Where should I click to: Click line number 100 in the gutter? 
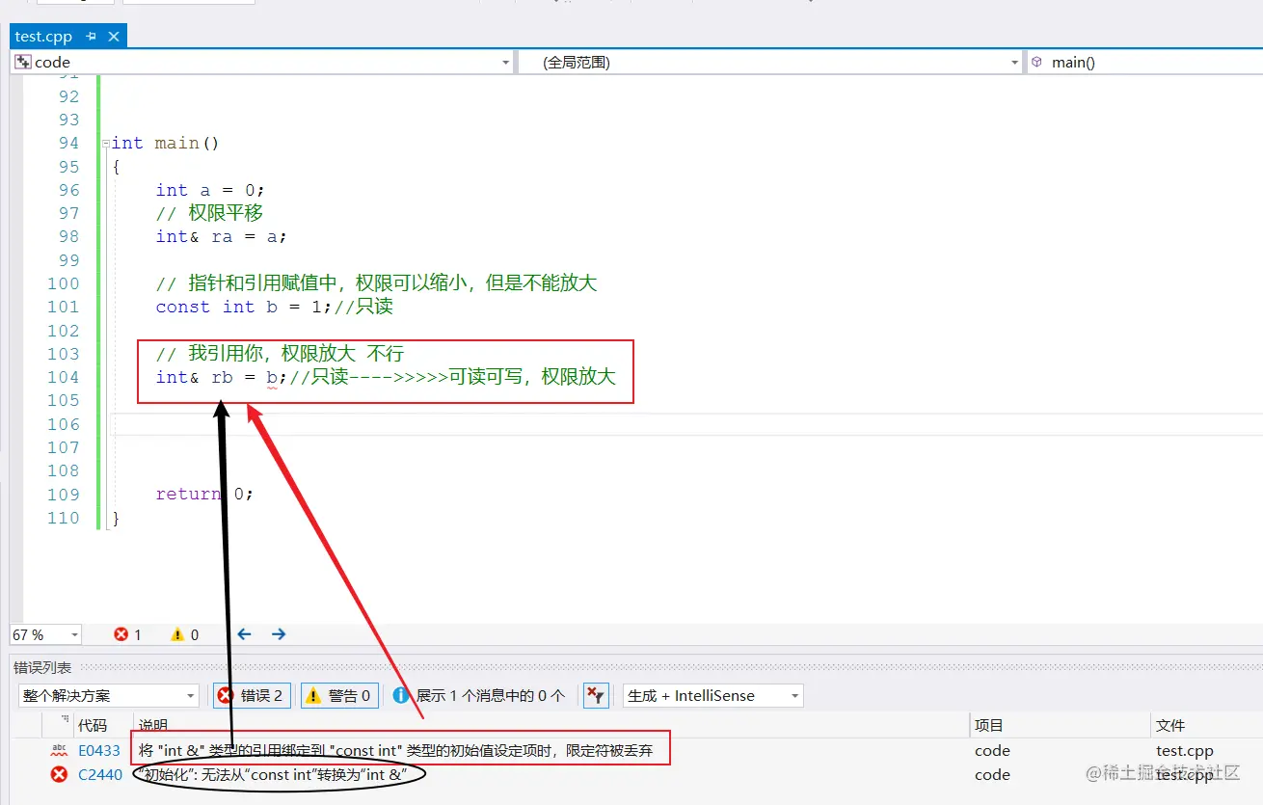pos(64,283)
